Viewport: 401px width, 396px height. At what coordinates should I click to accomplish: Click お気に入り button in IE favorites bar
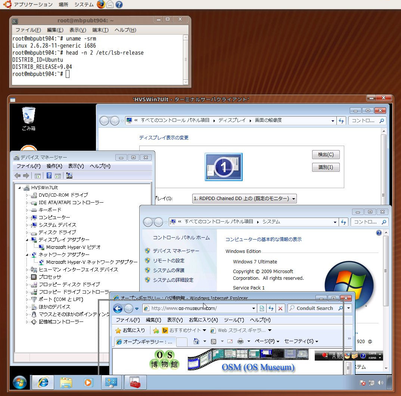coord(130,330)
